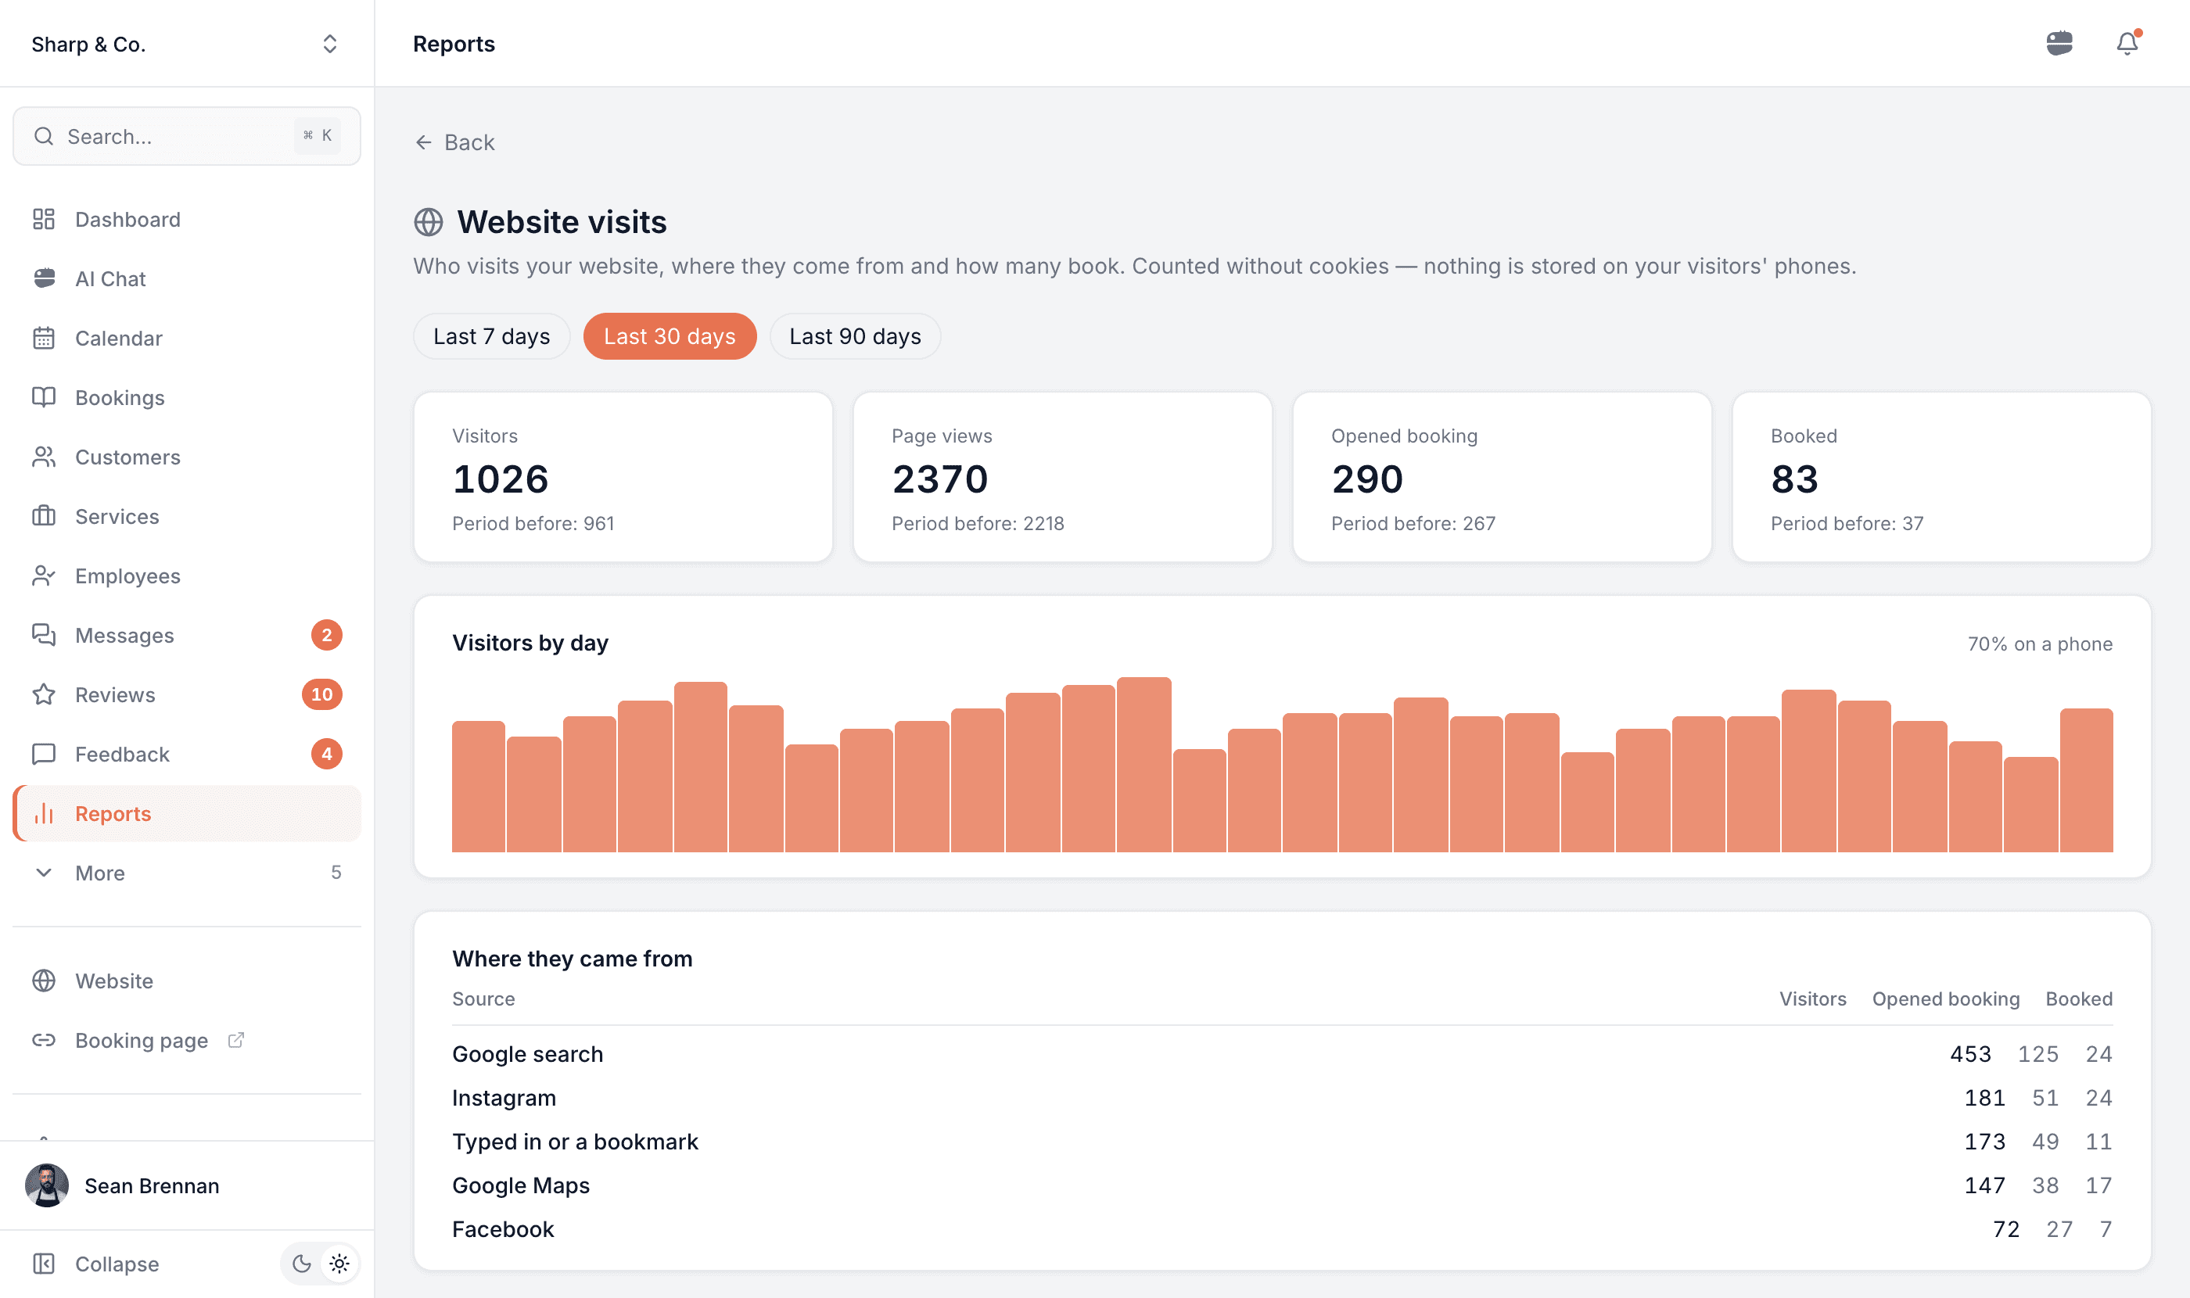Switch to light mode sun toggle
The width and height of the screenshot is (2190, 1298).
pyautogui.click(x=339, y=1264)
